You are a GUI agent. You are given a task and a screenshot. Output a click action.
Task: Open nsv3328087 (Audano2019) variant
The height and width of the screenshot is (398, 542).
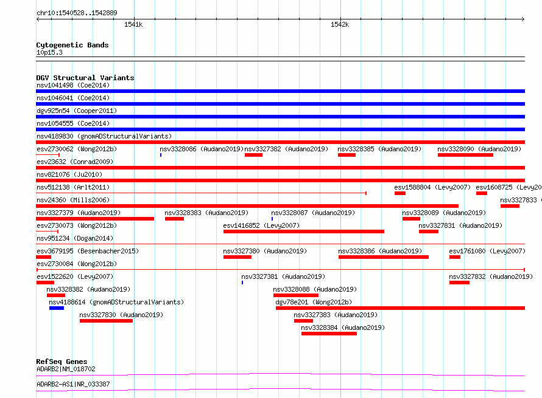[313, 213]
